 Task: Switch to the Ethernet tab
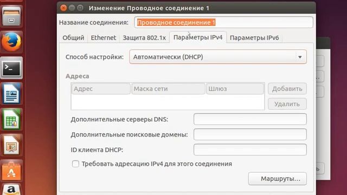(104, 37)
